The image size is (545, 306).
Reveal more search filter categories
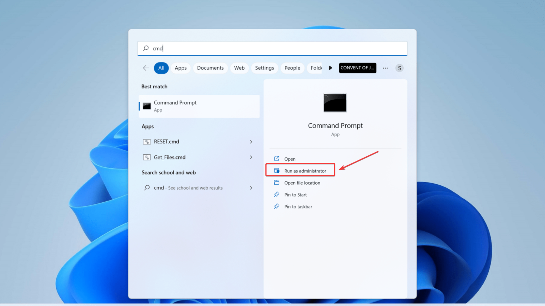pyautogui.click(x=330, y=68)
